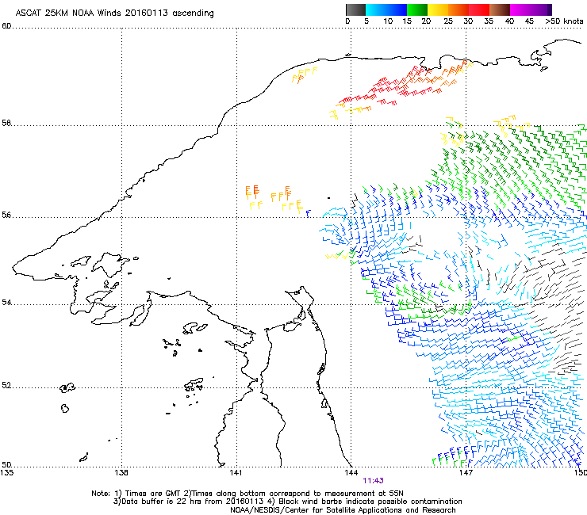Click the orange 25–30 knots legend segment
Screen dimensions: 587x515
458,10
